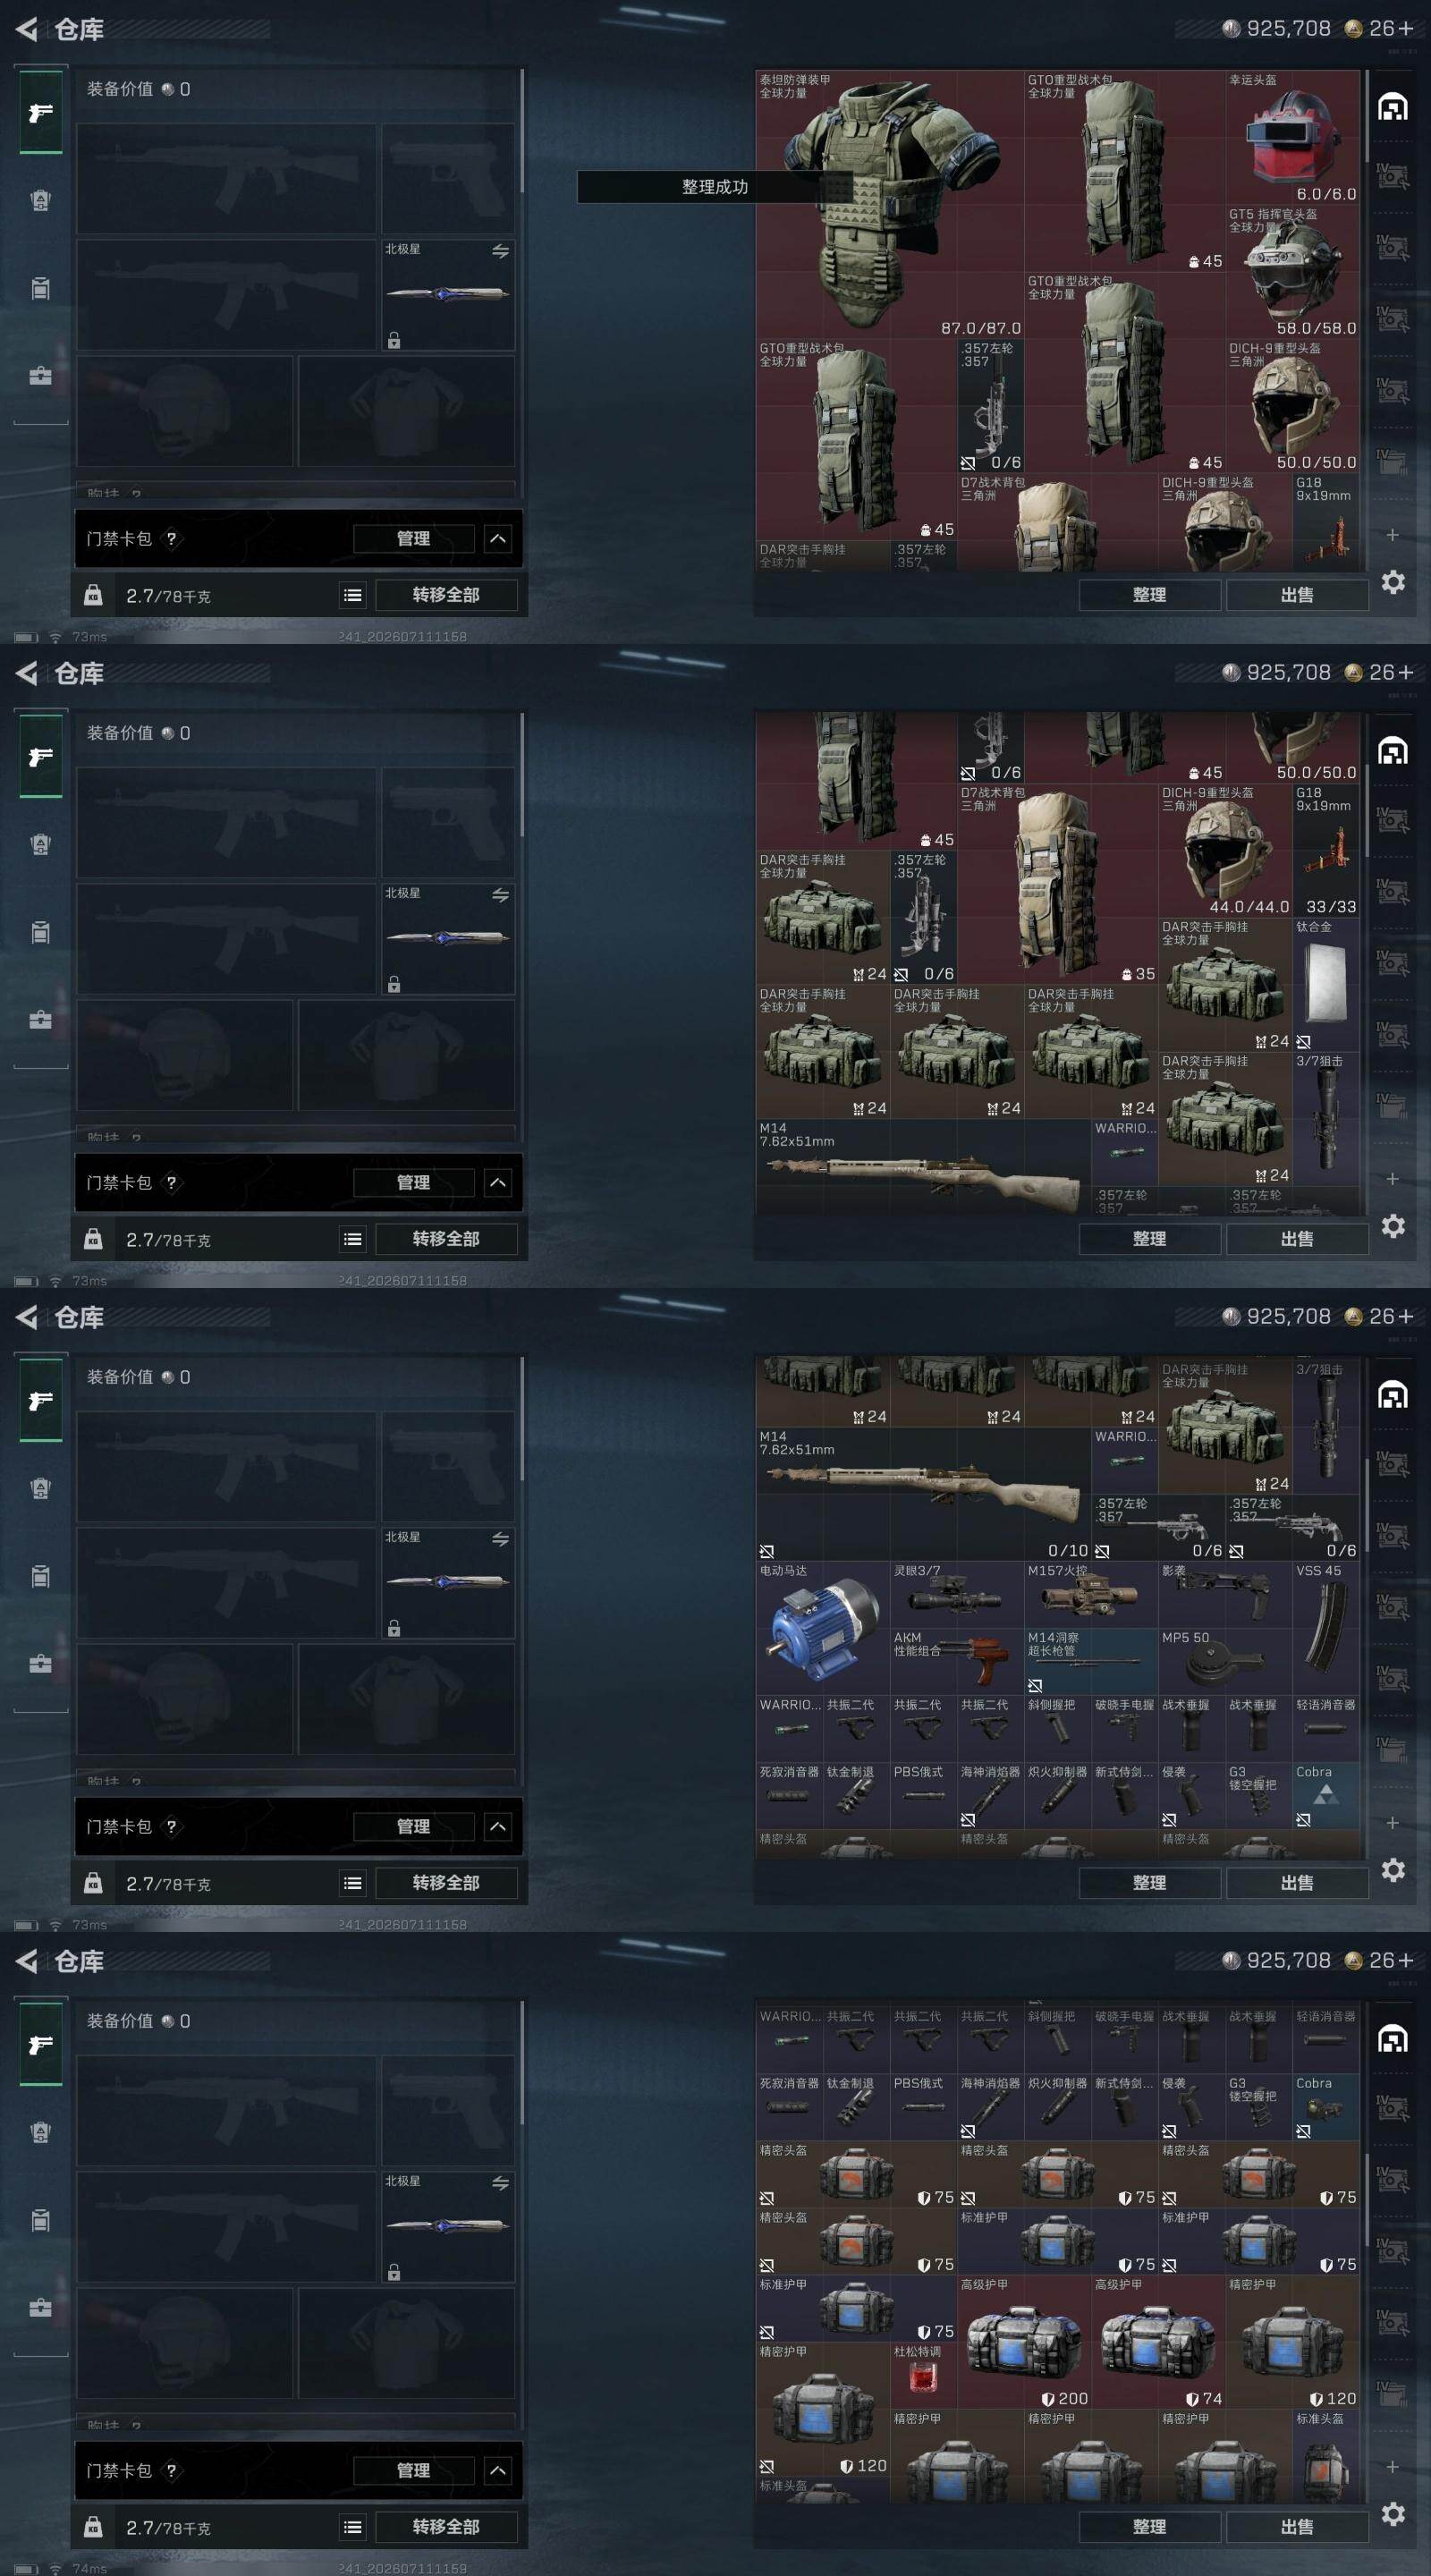Viewport: 1431px width, 2576px height.
Task: Open the backpack tab icon in second screenshot
Action: click(40, 844)
